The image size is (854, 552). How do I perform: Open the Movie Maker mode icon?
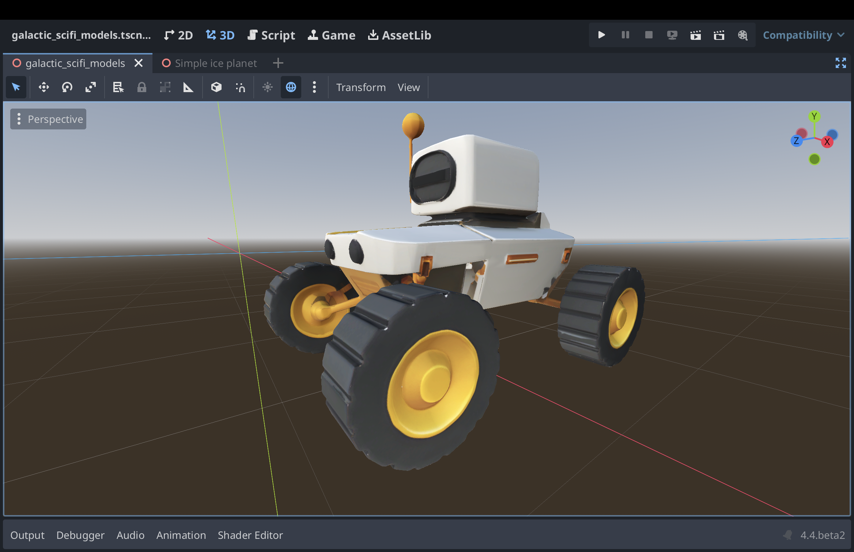pos(742,35)
